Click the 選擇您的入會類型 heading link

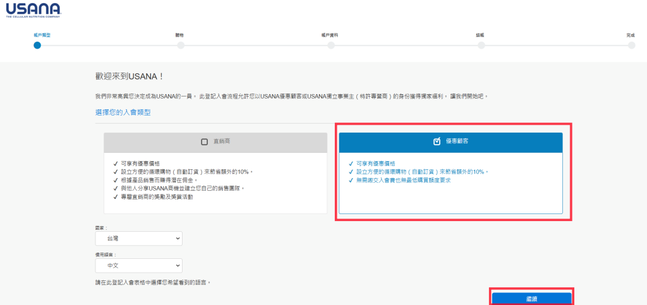[x=123, y=112]
